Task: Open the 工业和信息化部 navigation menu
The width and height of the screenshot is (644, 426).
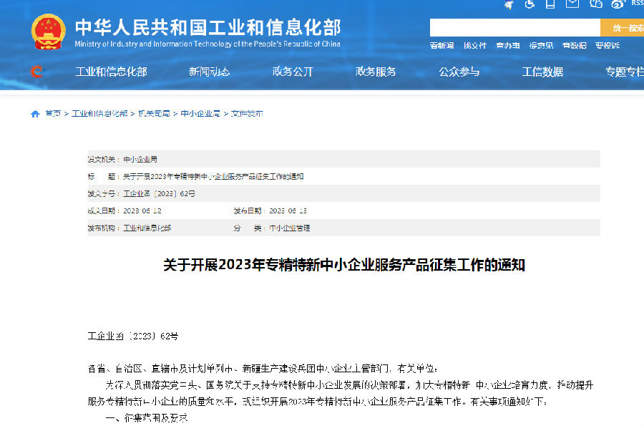Action: point(111,72)
